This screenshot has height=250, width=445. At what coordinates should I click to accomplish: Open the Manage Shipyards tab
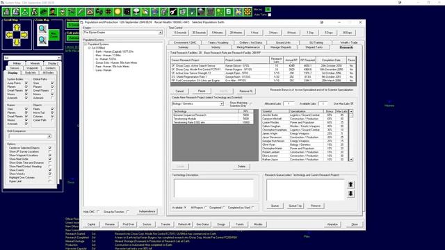pyautogui.click(x=281, y=47)
